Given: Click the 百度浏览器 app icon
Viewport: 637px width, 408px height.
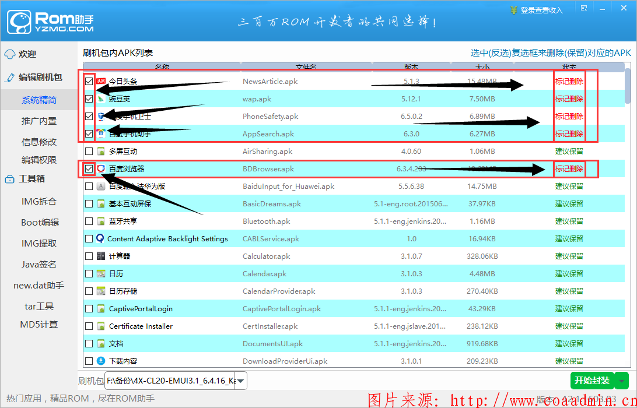Looking at the screenshot, I should click(x=101, y=168).
